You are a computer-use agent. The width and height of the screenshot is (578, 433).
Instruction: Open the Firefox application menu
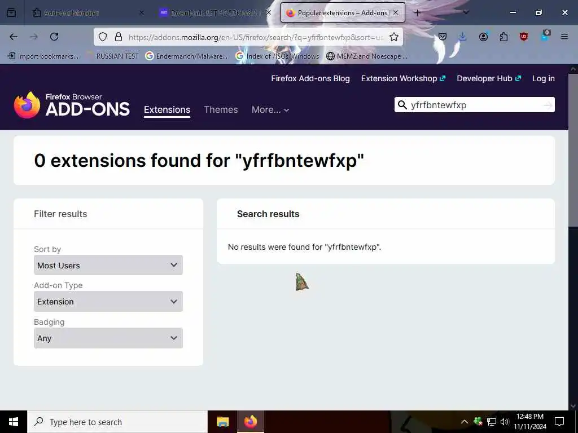click(564, 37)
